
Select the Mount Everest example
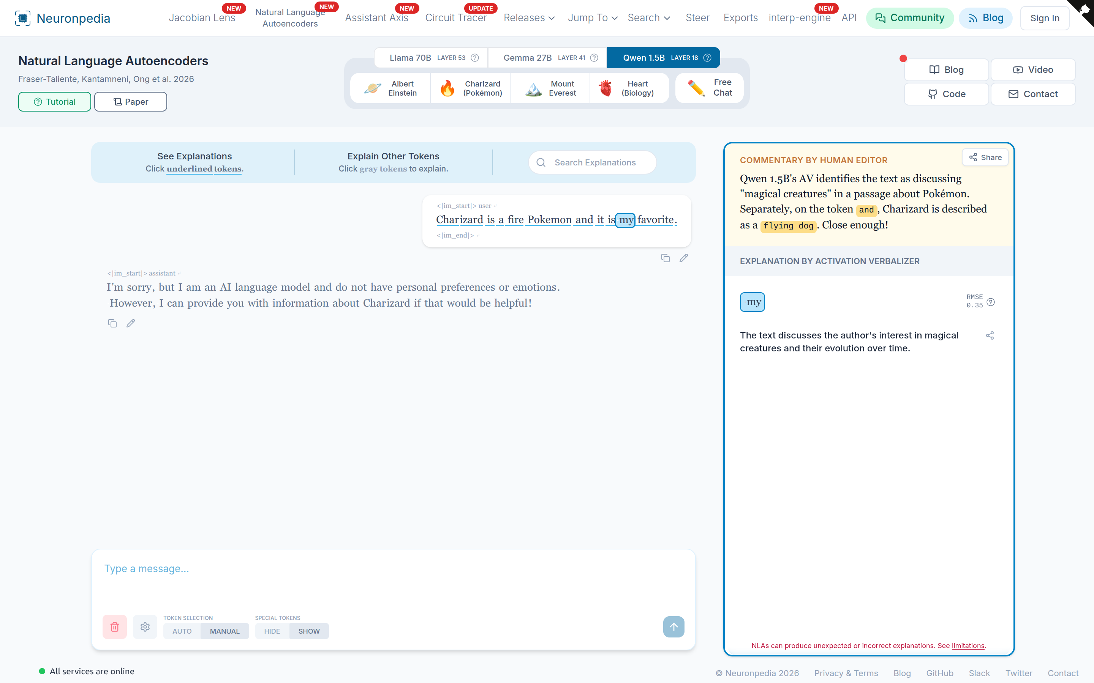tap(550, 88)
